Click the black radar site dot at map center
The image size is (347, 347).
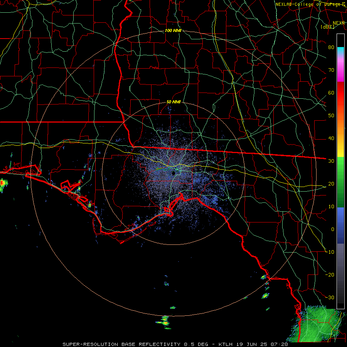(174, 173)
